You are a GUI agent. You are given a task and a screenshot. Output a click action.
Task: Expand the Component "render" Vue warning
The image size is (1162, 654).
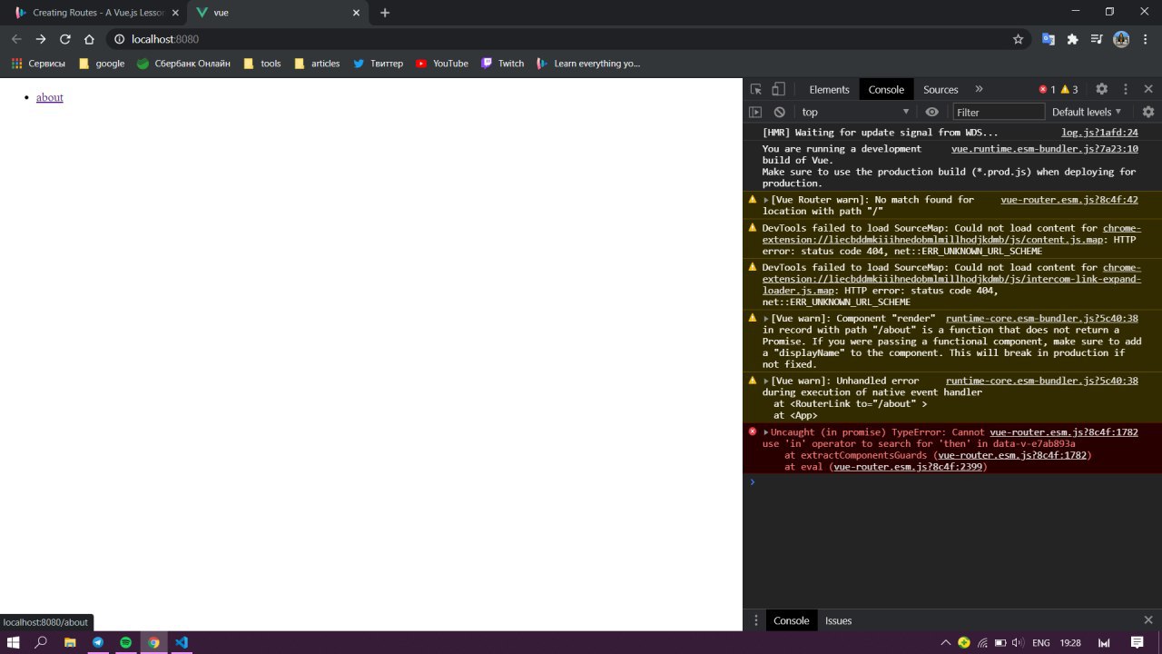(x=766, y=319)
